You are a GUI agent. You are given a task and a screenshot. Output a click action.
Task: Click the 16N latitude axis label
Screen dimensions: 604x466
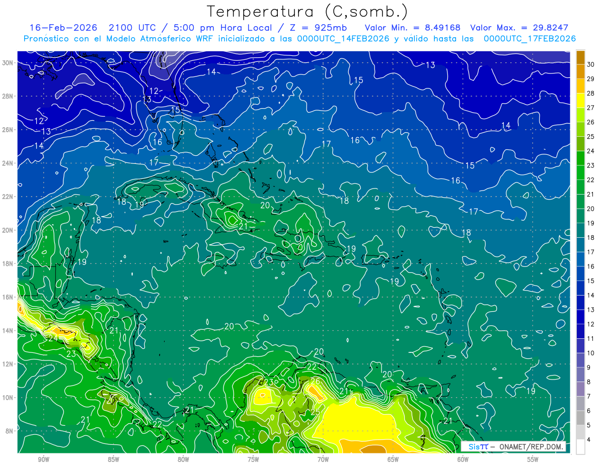9,297
